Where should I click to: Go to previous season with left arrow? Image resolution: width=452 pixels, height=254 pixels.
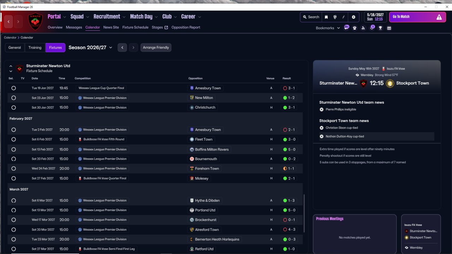coord(122,48)
